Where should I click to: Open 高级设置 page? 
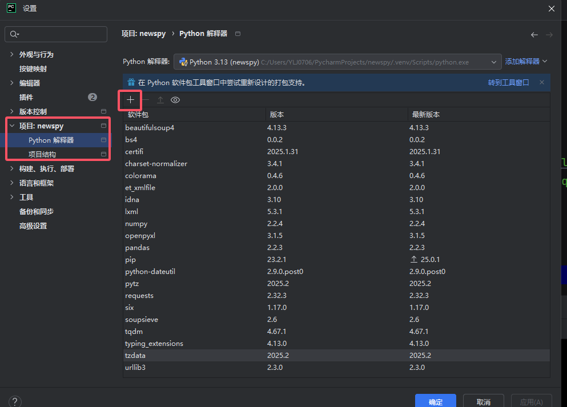pyautogui.click(x=33, y=226)
